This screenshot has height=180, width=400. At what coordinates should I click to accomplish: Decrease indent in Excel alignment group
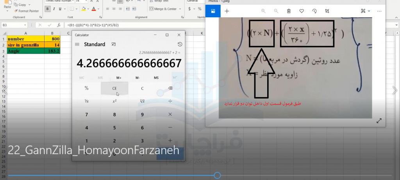pyautogui.click(x=128, y=9)
